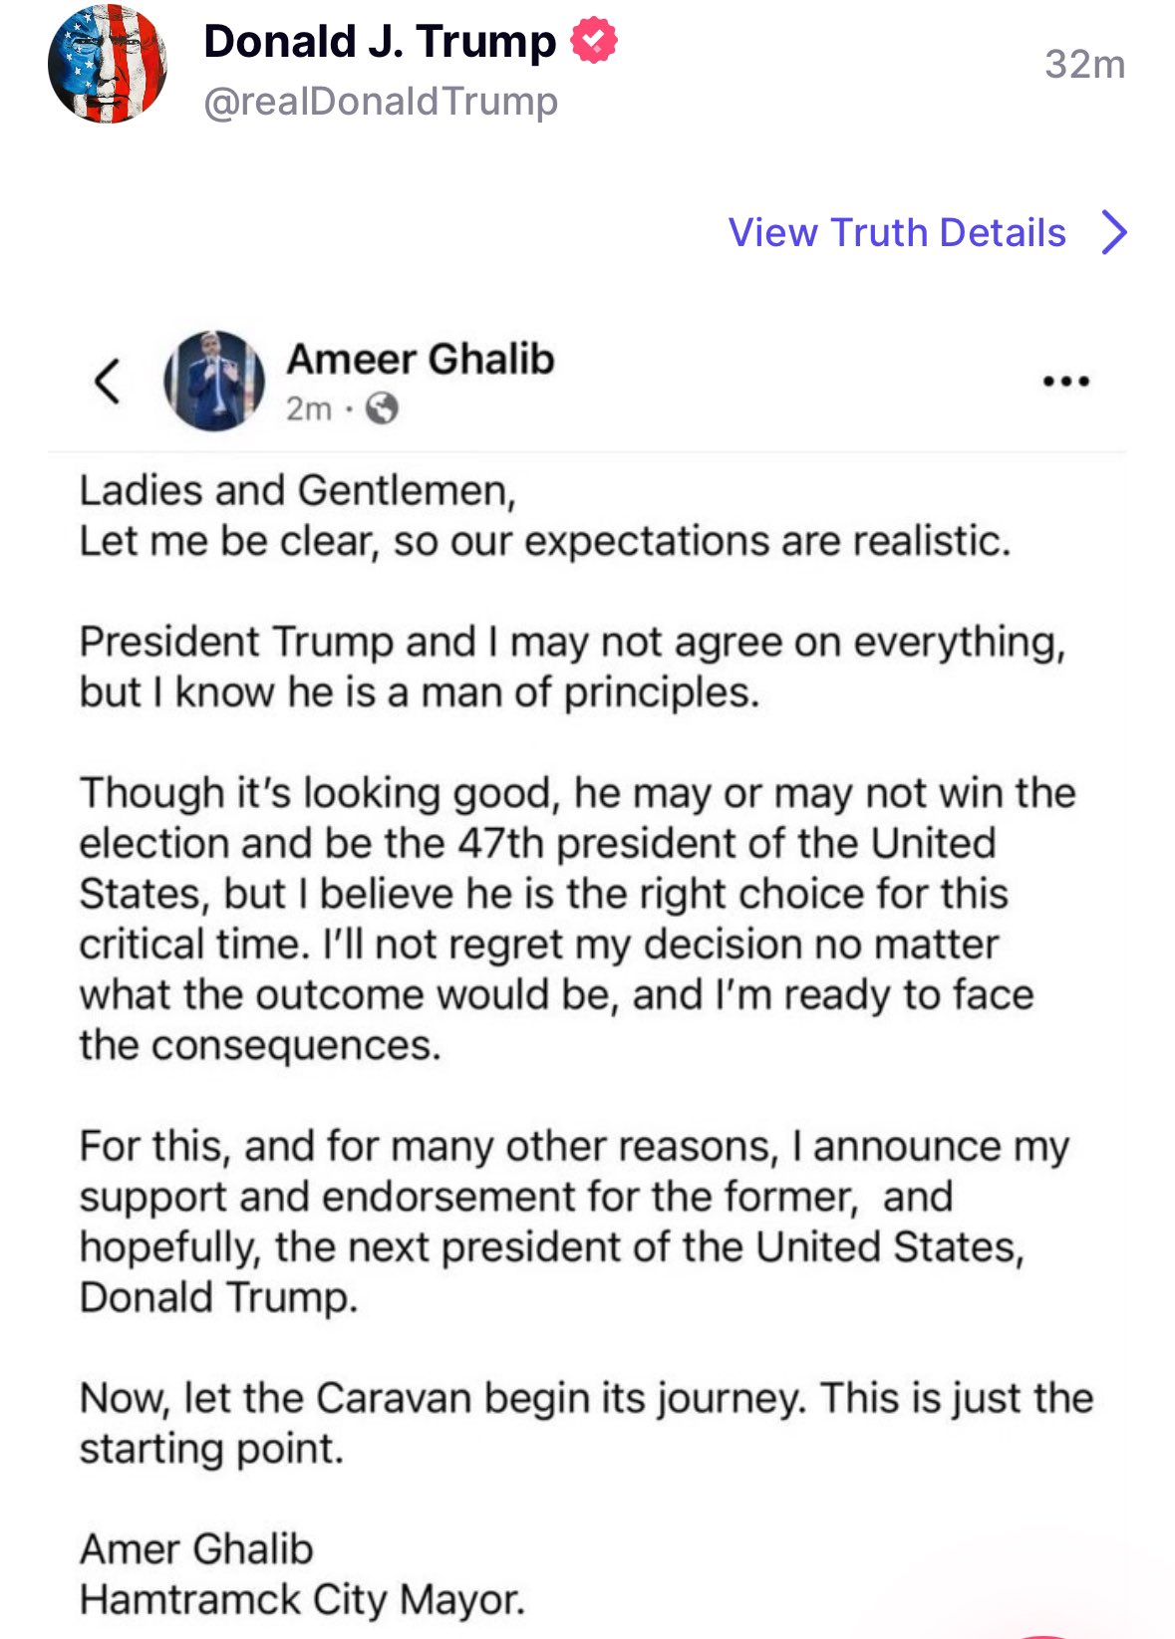Open Donald J. Trump's profile avatar
1175x1639 pixels.
tap(107, 65)
